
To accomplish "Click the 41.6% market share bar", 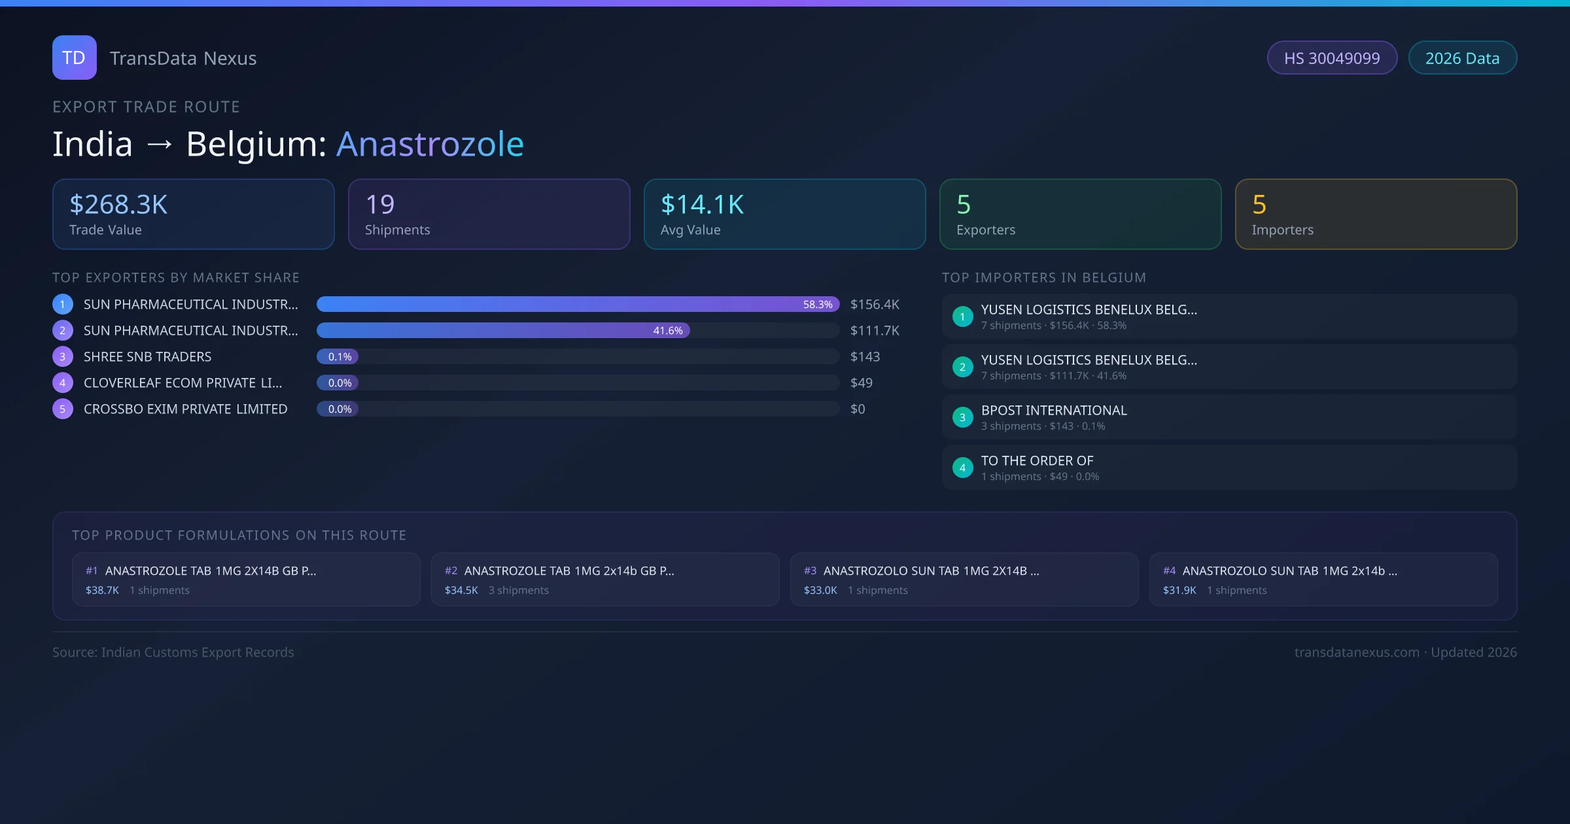I will (502, 330).
